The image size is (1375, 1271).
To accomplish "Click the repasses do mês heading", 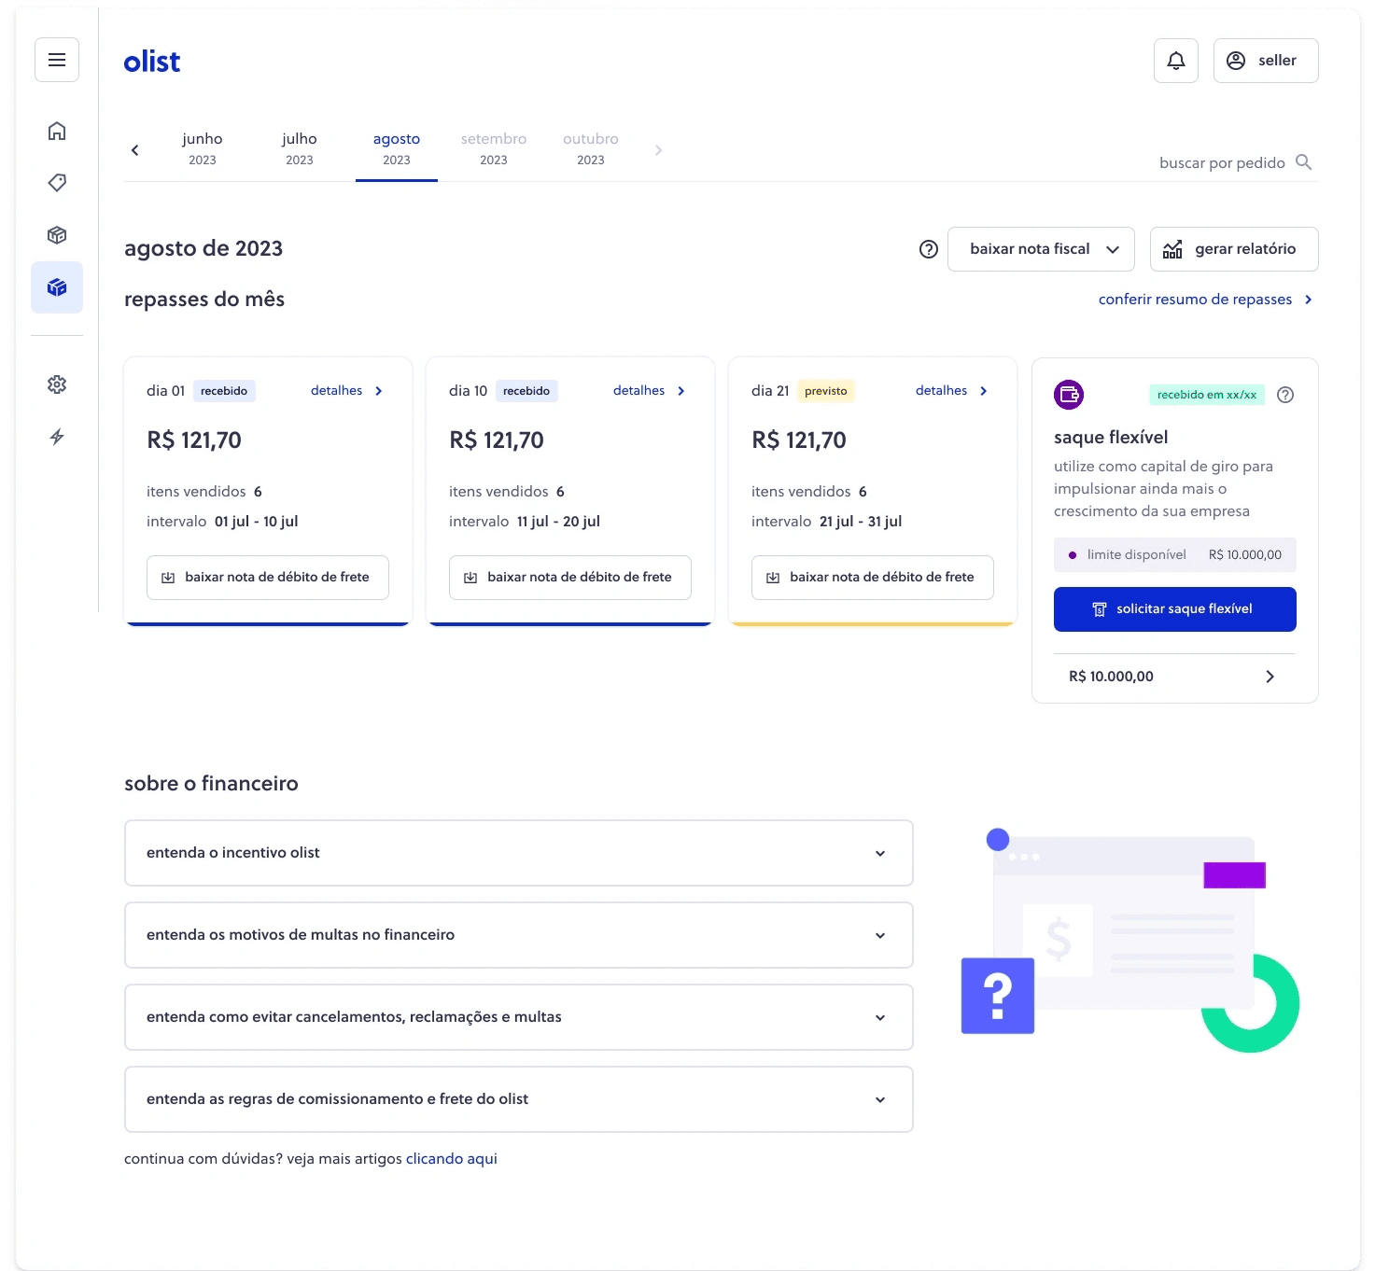I will point(204,300).
